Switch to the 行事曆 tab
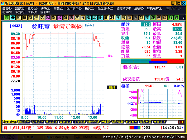 click(105, 122)
